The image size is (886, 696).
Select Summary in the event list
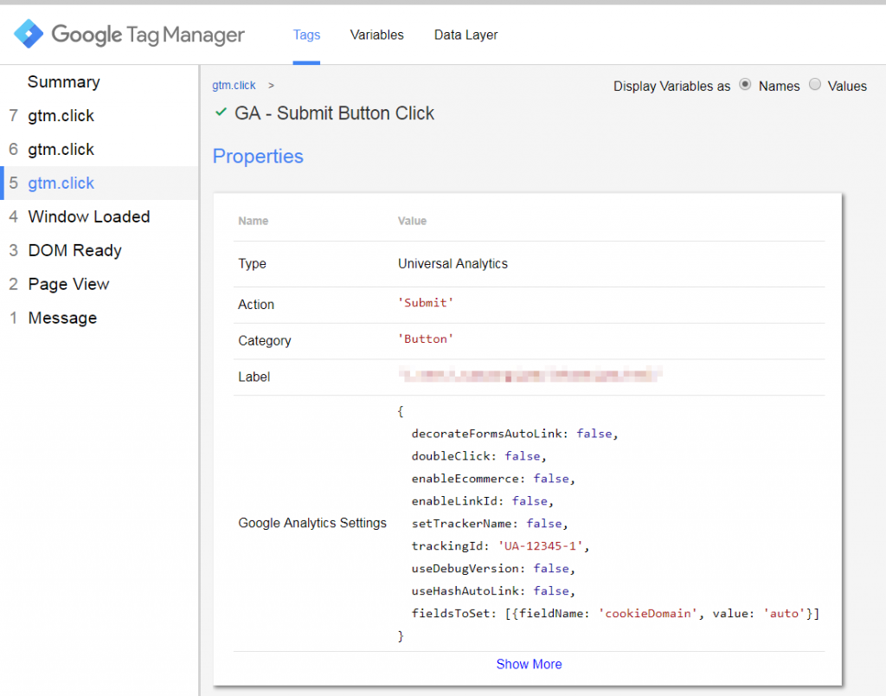(63, 82)
